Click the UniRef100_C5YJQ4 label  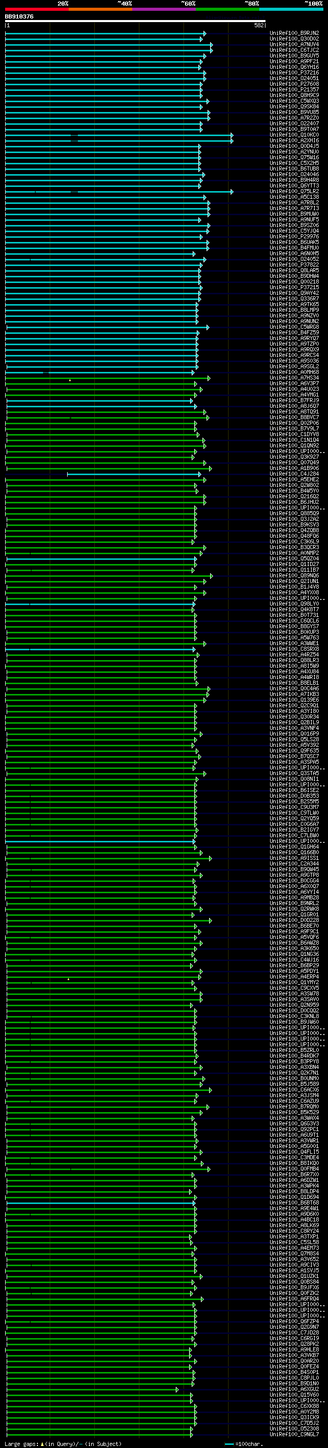[x=294, y=231]
